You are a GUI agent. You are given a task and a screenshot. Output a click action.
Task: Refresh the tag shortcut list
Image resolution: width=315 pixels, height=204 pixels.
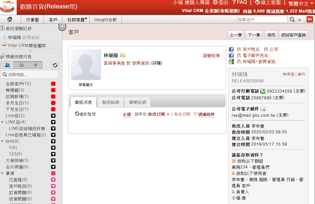[x=55, y=65]
